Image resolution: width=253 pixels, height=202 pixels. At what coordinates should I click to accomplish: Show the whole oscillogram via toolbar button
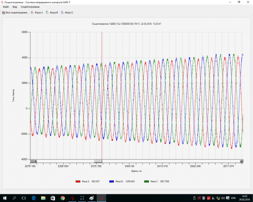click(15, 13)
